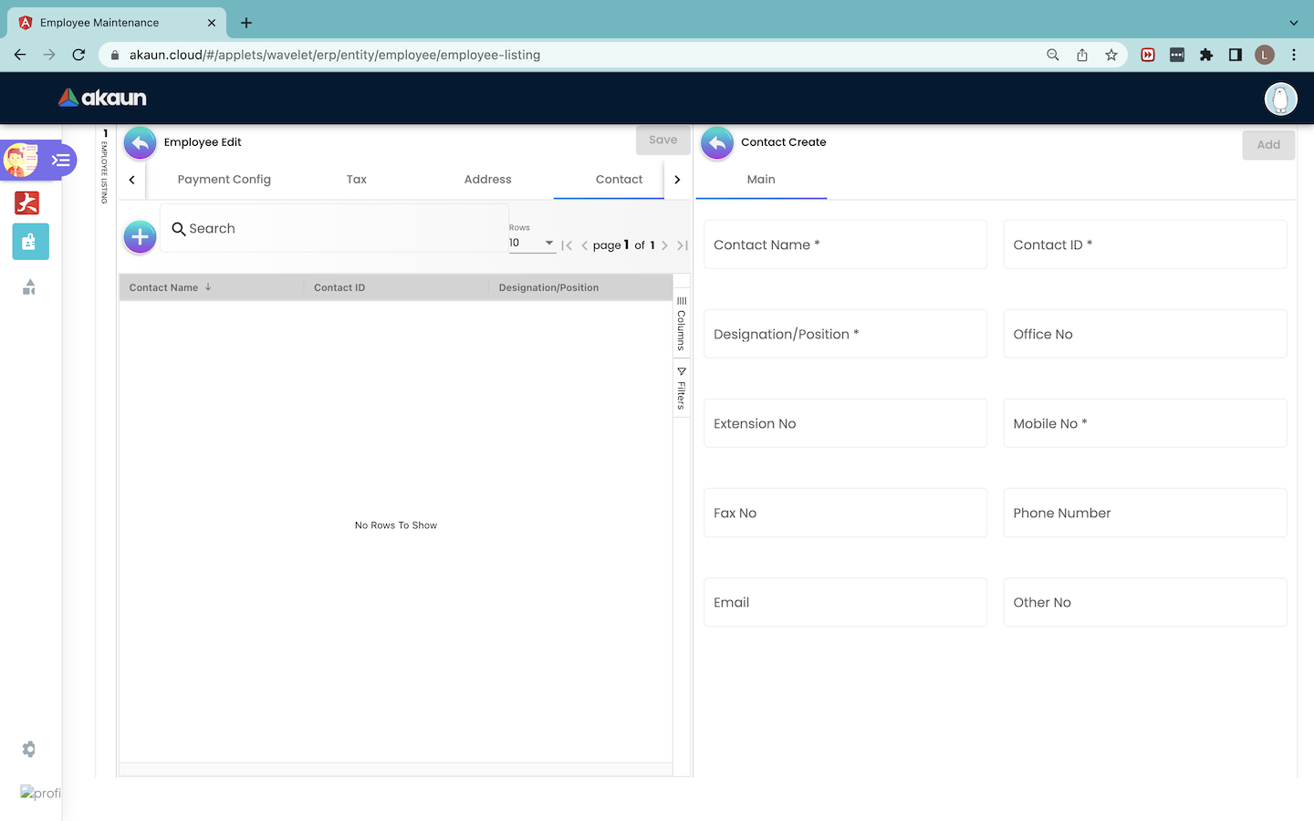The width and height of the screenshot is (1314, 821).
Task: Click the user avatar in top header
Action: [x=1280, y=99]
